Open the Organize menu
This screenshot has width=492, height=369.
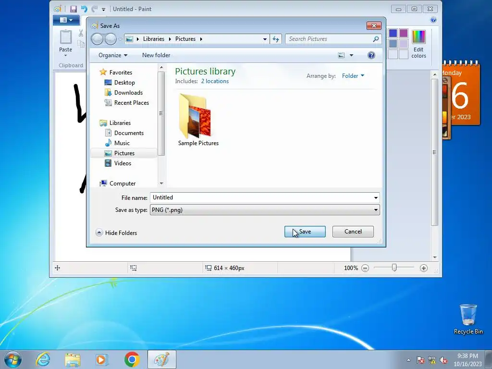112,55
